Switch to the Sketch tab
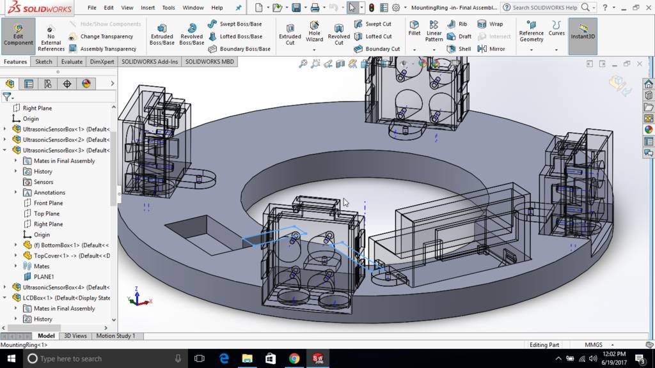Image resolution: width=655 pixels, height=368 pixels. pyautogui.click(x=43, y=62)
